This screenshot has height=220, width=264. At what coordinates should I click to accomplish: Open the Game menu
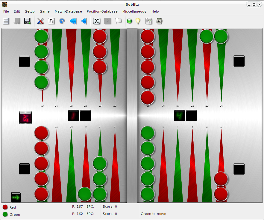click(45, 11)
